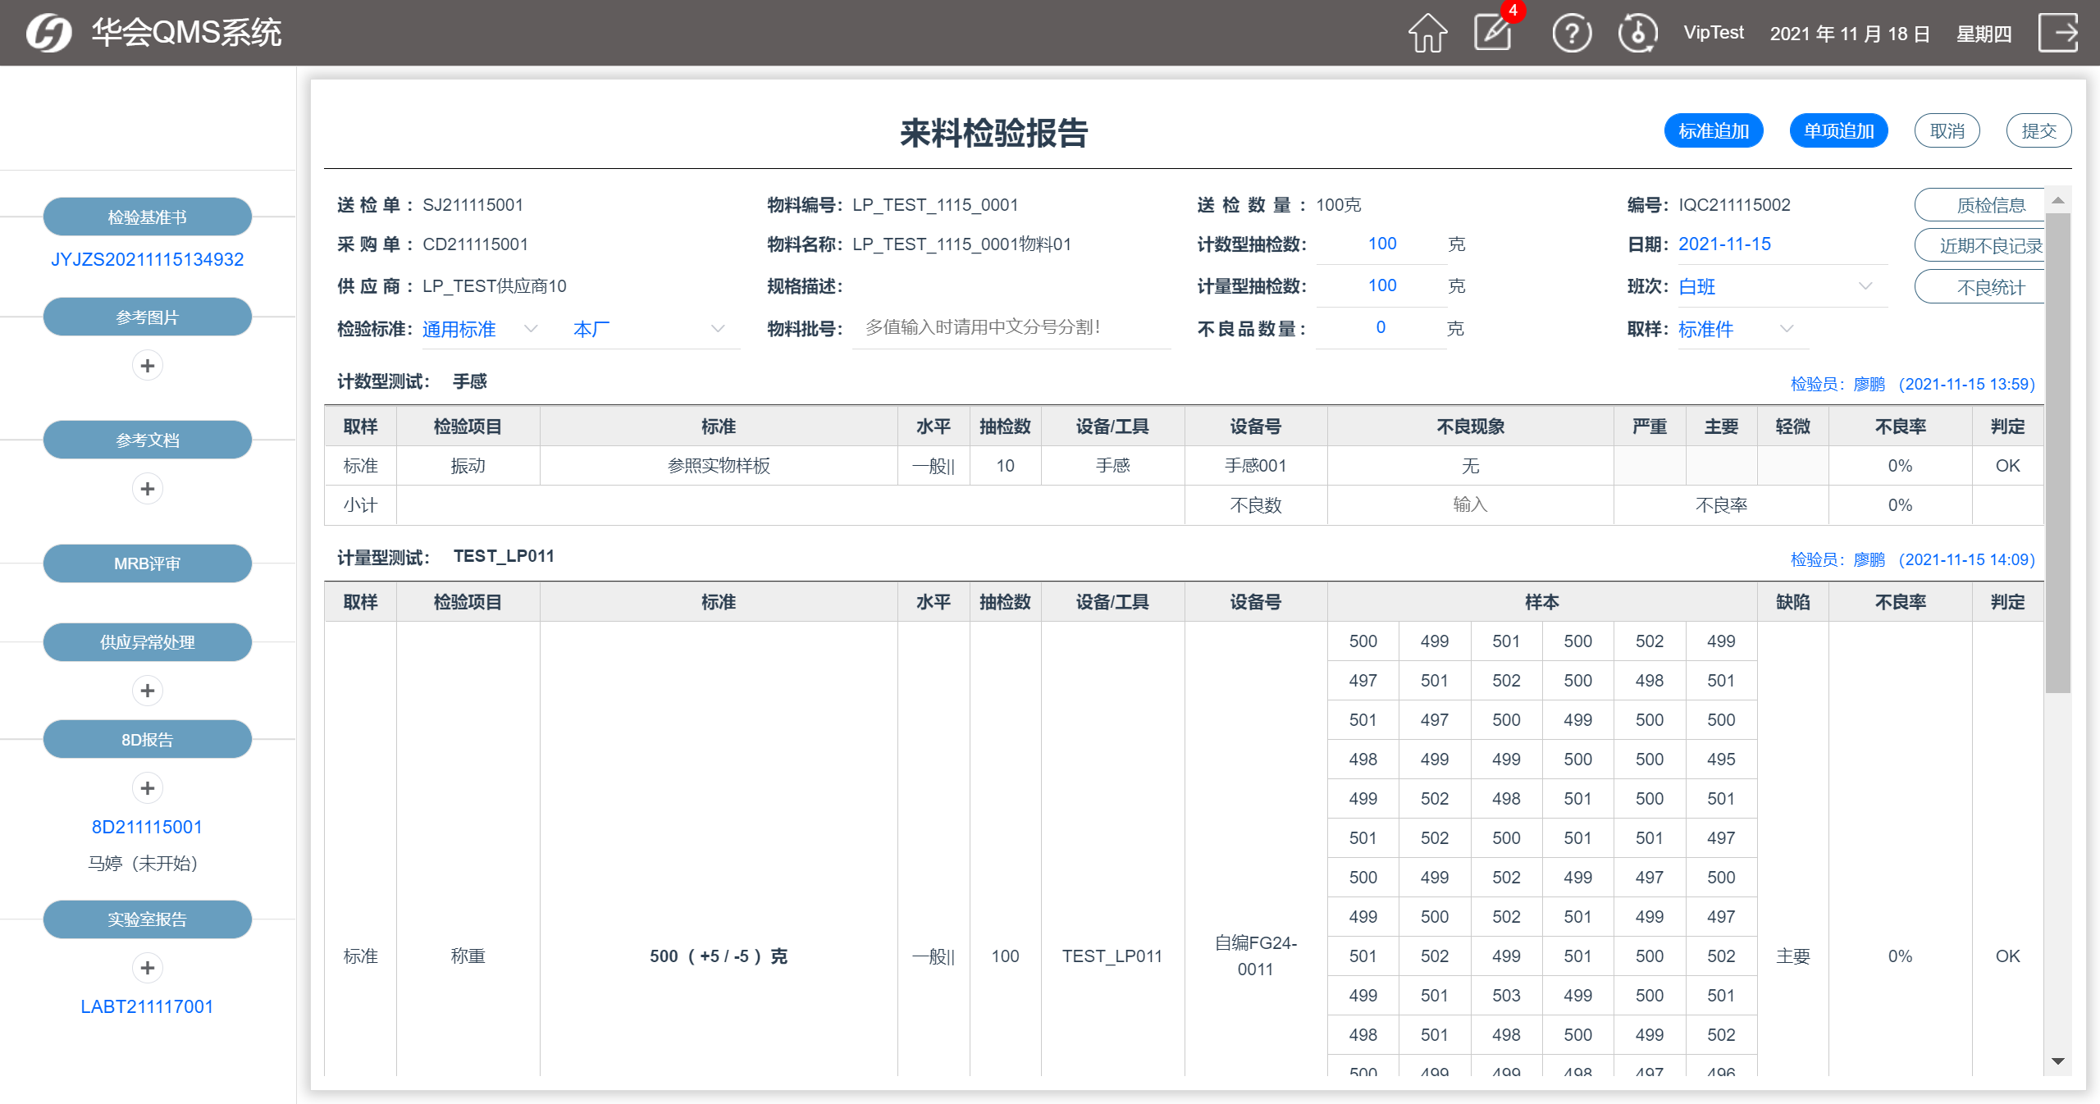Go to home page via house icon
Viewport: 2100px width, 1104px height.
coord(1427,34)
